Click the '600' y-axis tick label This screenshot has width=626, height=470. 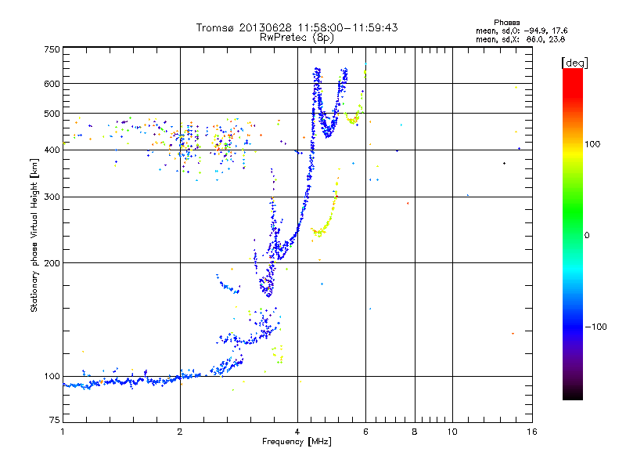pyautogui.click(x=52, y=84)
